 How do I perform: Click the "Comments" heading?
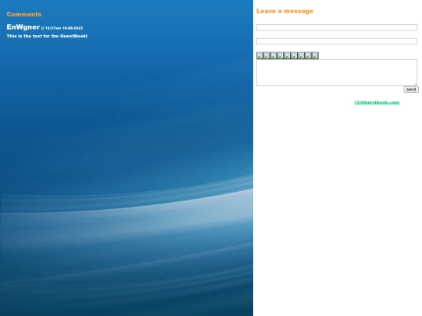click(x=24, y=14)
